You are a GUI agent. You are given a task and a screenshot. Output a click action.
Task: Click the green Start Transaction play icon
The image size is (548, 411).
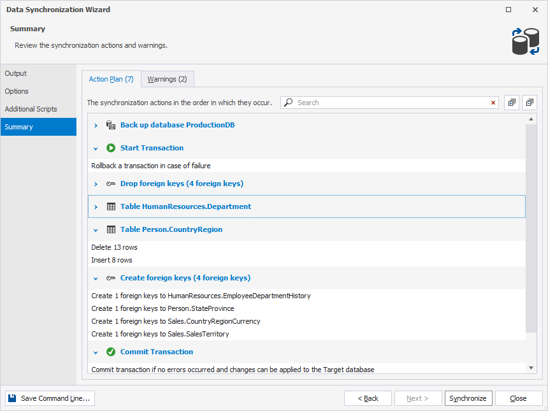tap(111, 148)
